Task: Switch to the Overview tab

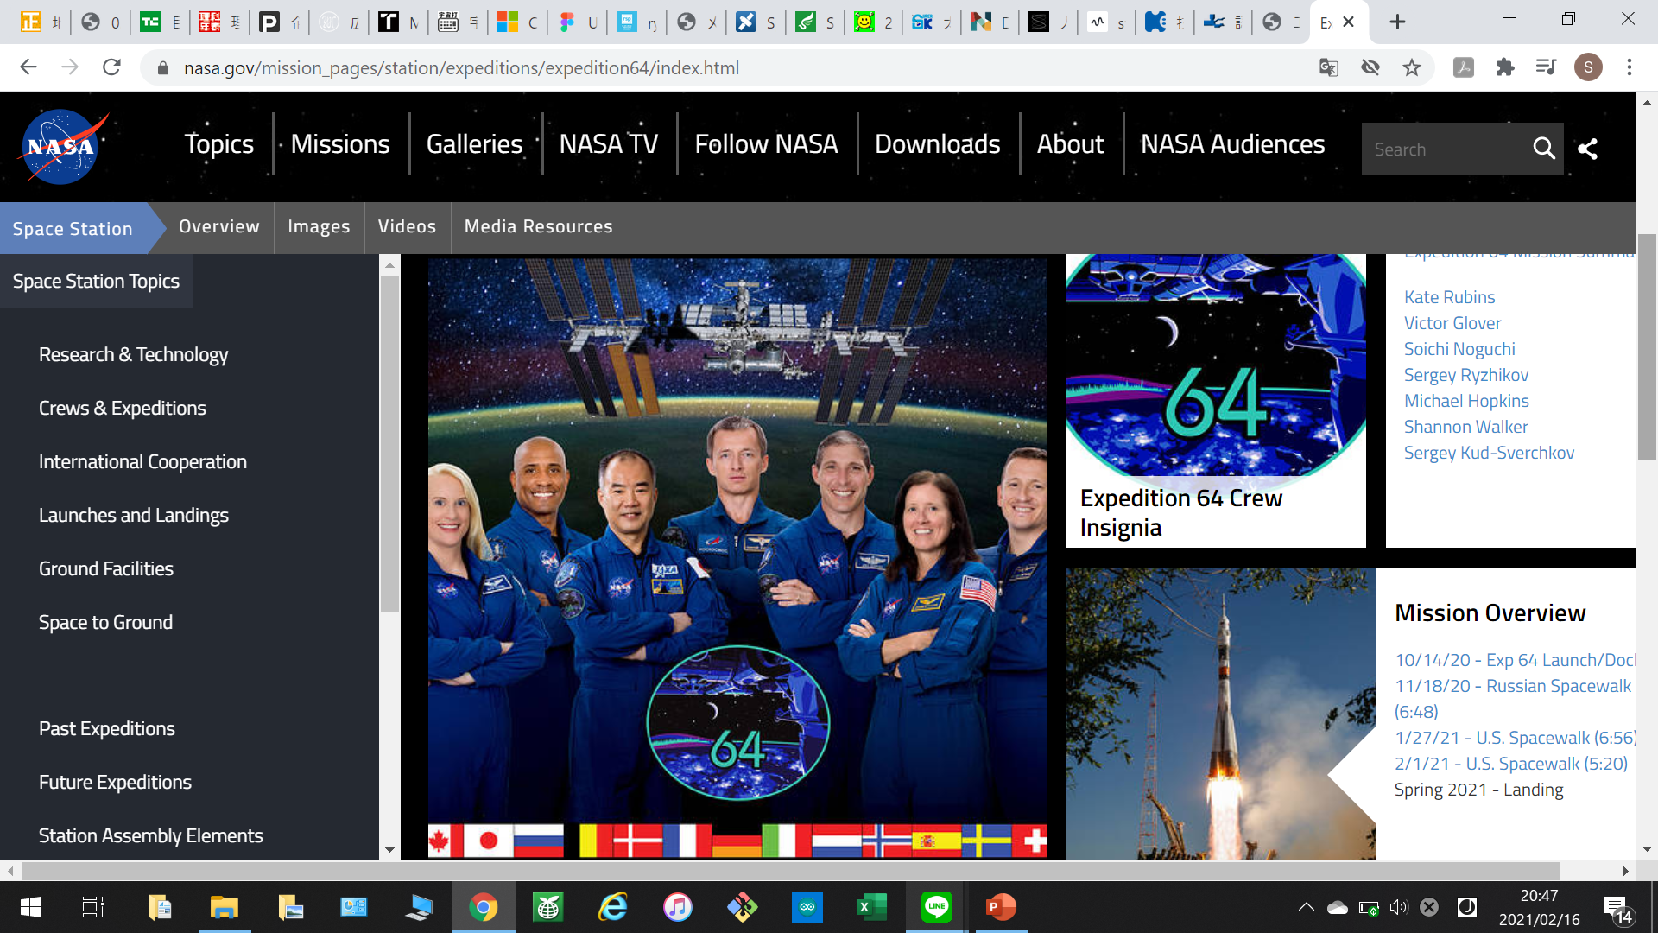Action: (x=219, y=226)
